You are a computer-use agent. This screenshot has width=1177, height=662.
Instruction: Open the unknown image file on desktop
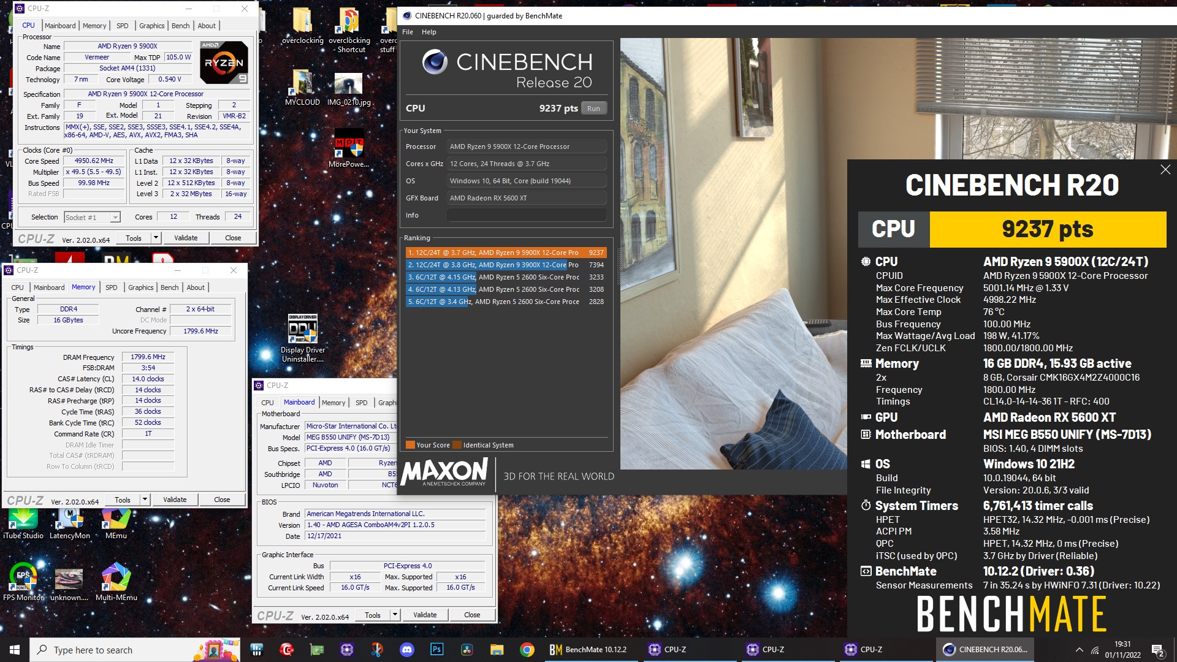(x=69, y=584)
